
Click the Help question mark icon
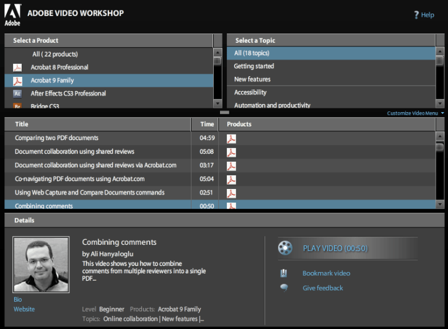(x=416, y=15)
